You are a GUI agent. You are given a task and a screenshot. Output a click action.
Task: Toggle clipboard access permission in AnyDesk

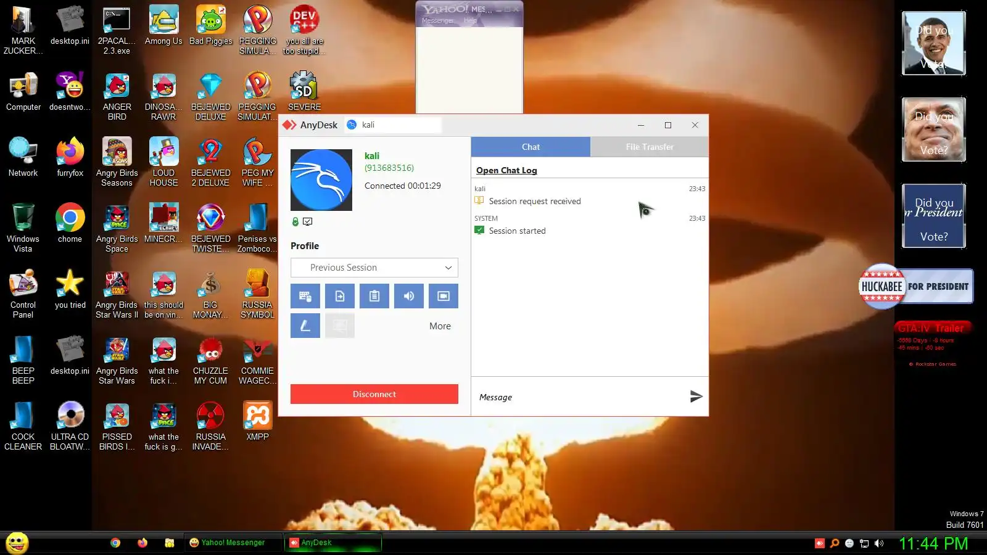[374, 296]
